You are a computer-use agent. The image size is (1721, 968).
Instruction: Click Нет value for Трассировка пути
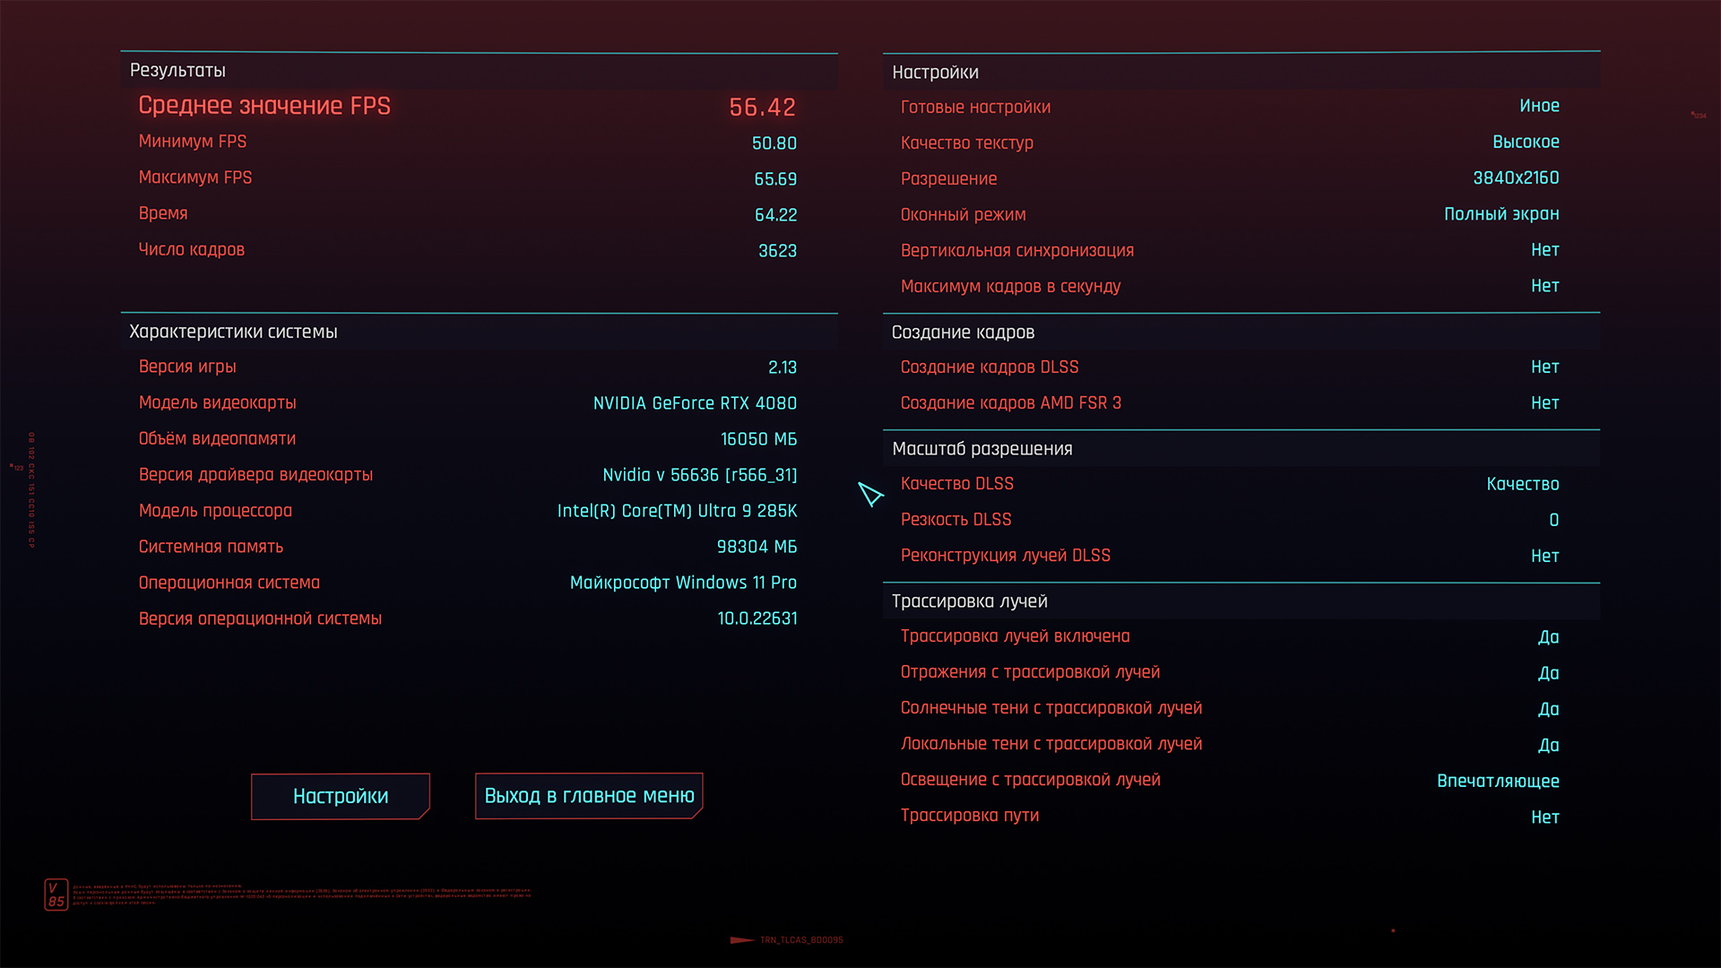coord(1544,817)
